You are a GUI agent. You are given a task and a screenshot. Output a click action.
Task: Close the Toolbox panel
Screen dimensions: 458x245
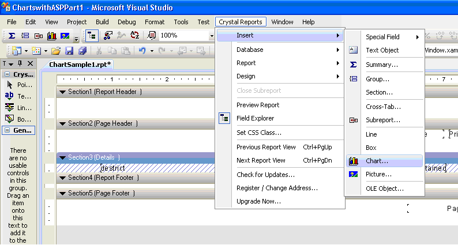(30, 63)
